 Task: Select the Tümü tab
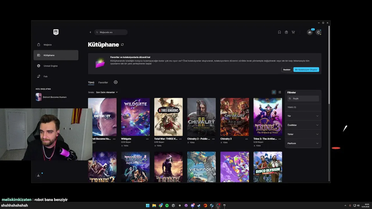[x=91, y=82]
